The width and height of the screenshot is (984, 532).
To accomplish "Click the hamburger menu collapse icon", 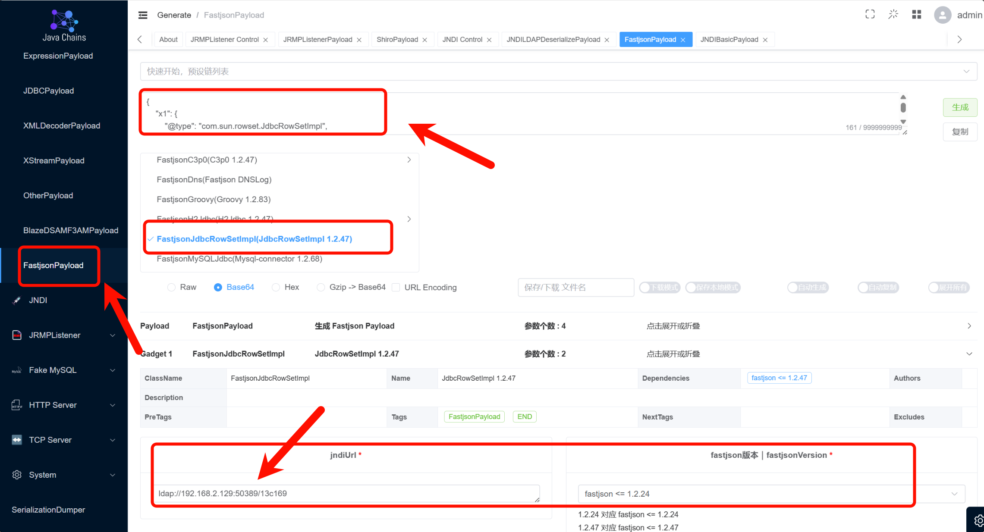I will click(x=143, y=15).
